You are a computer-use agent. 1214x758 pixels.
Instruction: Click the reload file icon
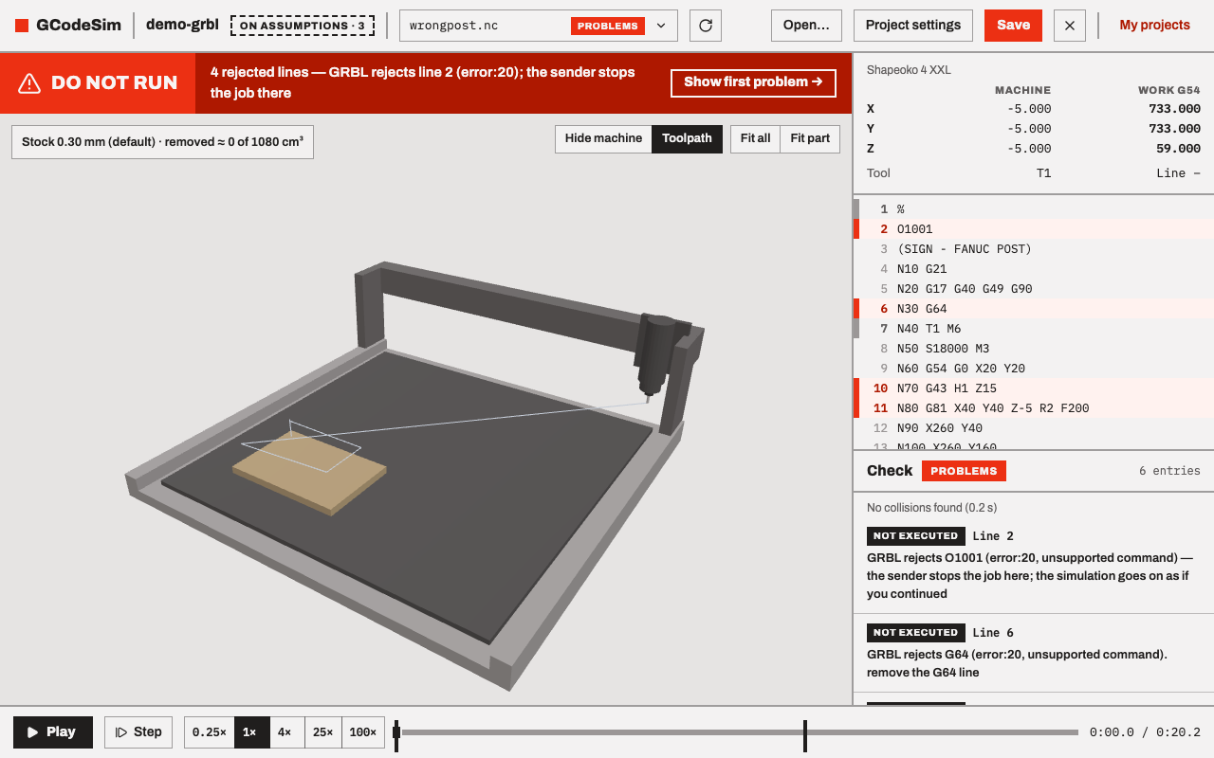click(x=706, y=26)
